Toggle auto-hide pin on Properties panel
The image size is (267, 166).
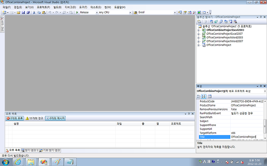261,86
